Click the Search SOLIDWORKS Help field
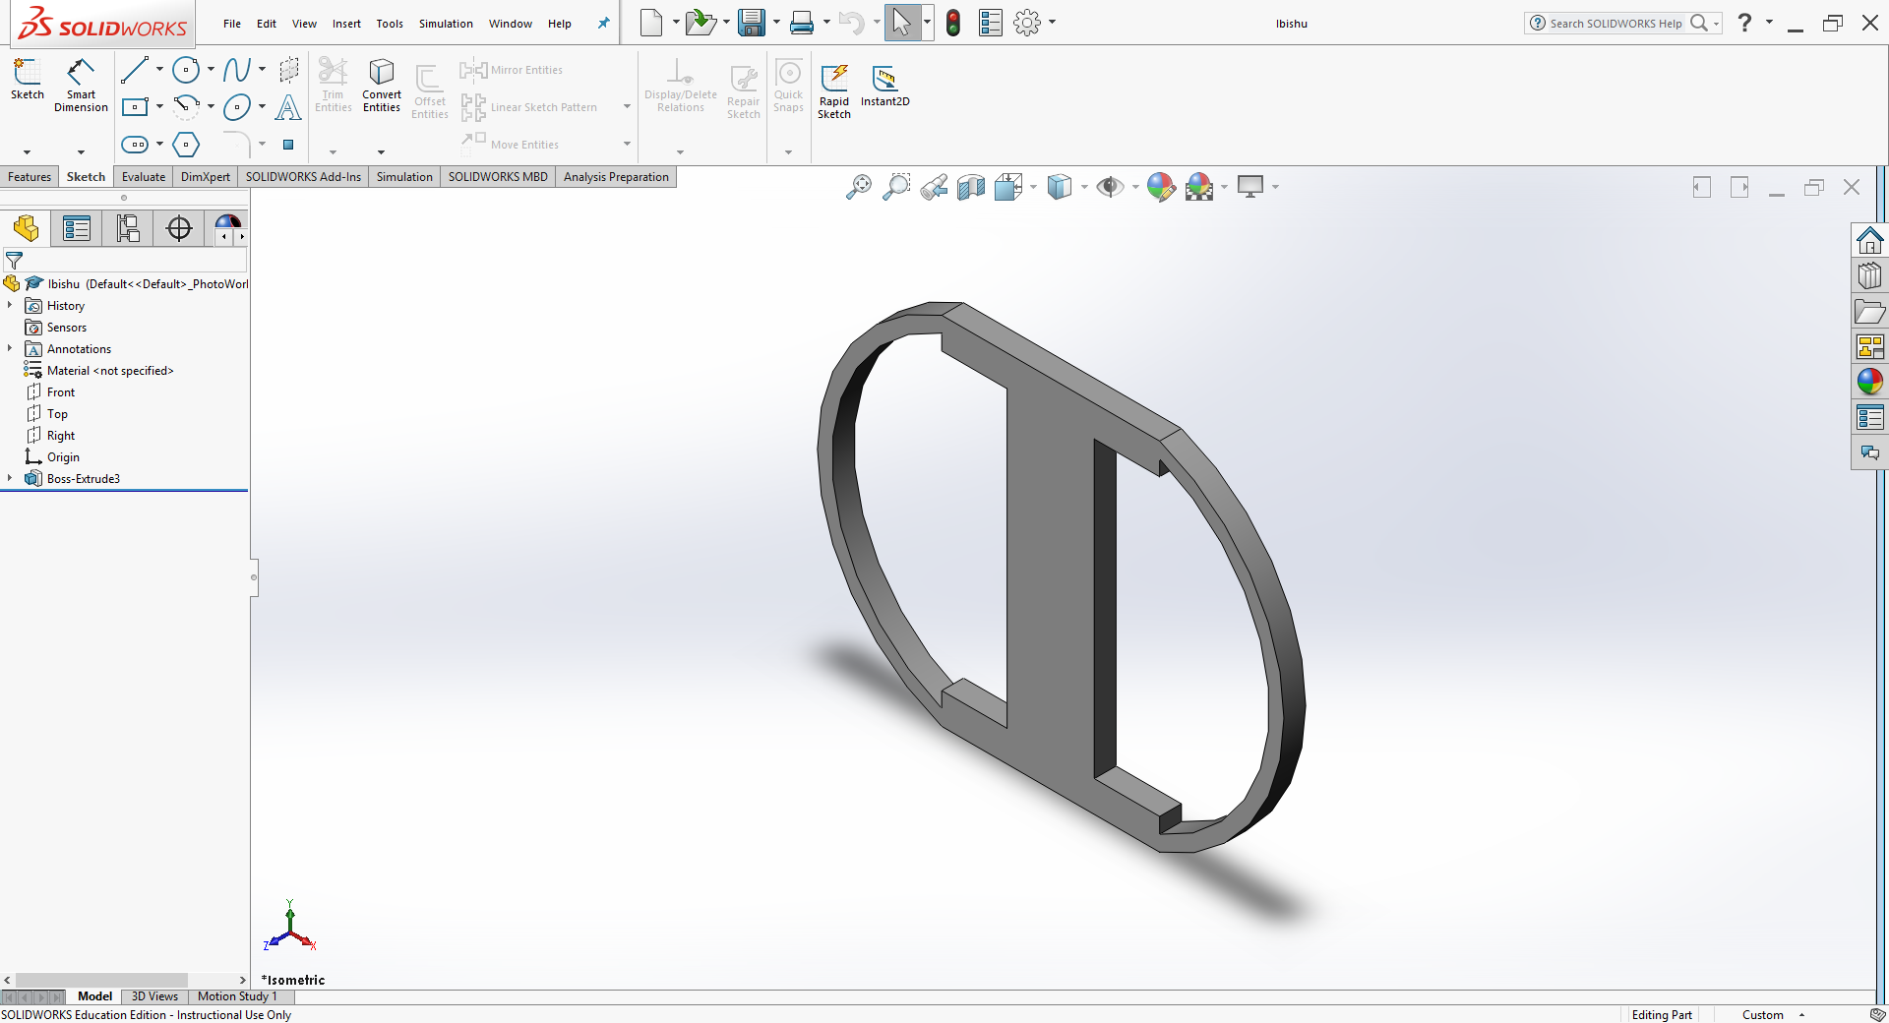 (1615, 24)
